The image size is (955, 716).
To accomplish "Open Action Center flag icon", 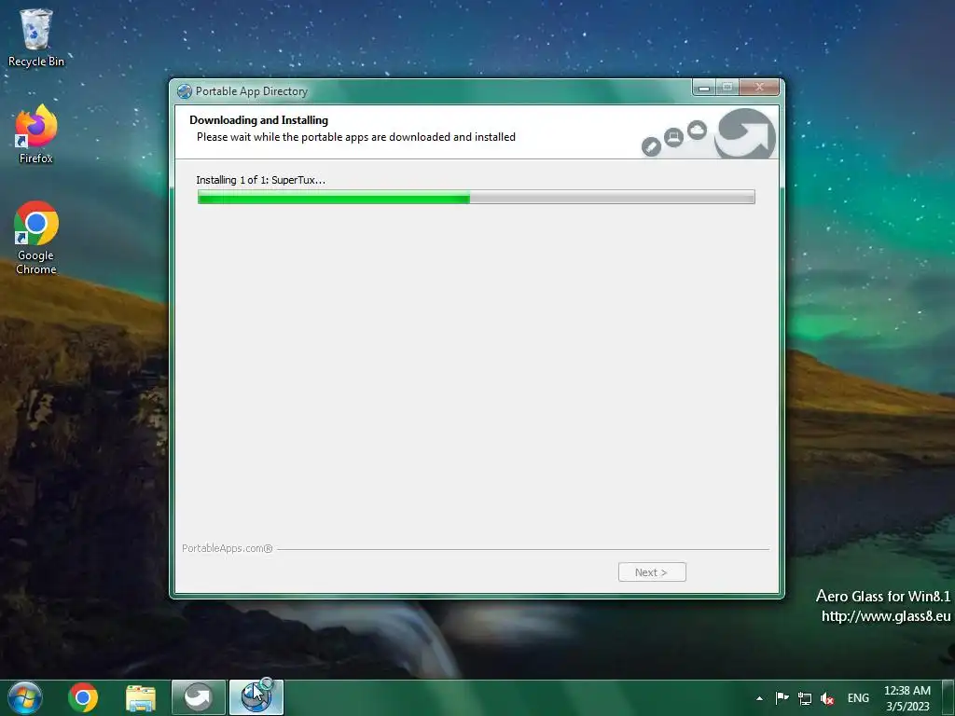I will pyautogui.click(x=782, y=697).
